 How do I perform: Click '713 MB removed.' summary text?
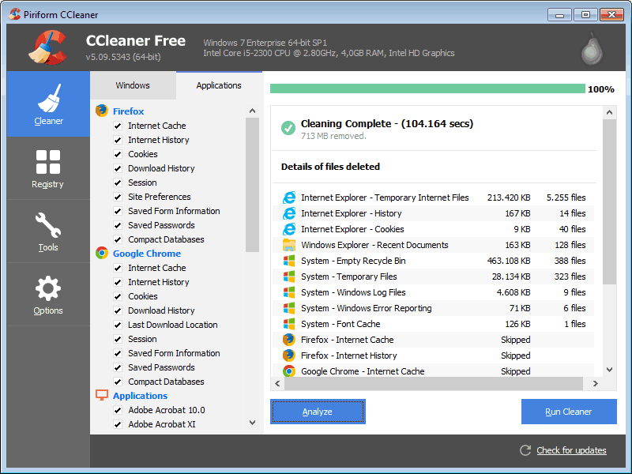point(333,136)
